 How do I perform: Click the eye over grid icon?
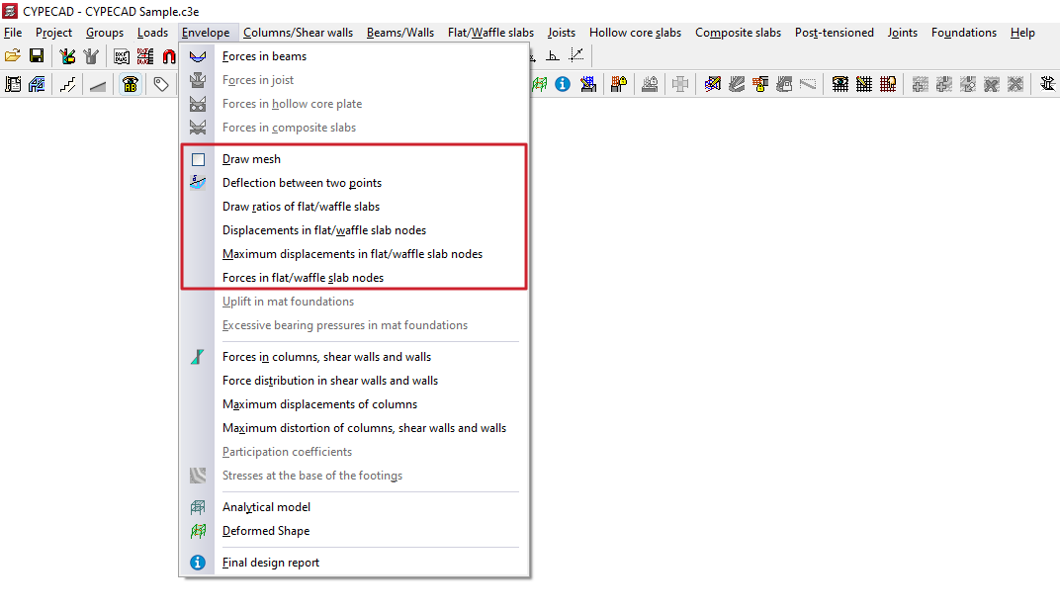pos(840,84)
